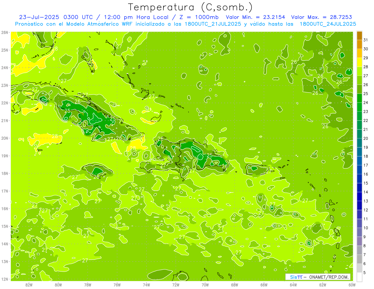Click the '29' color bar label

(x=366, y=58)
